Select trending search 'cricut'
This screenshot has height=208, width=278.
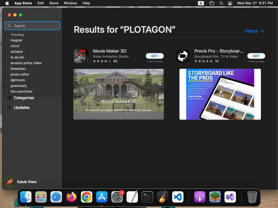click(x=15, y=46)
